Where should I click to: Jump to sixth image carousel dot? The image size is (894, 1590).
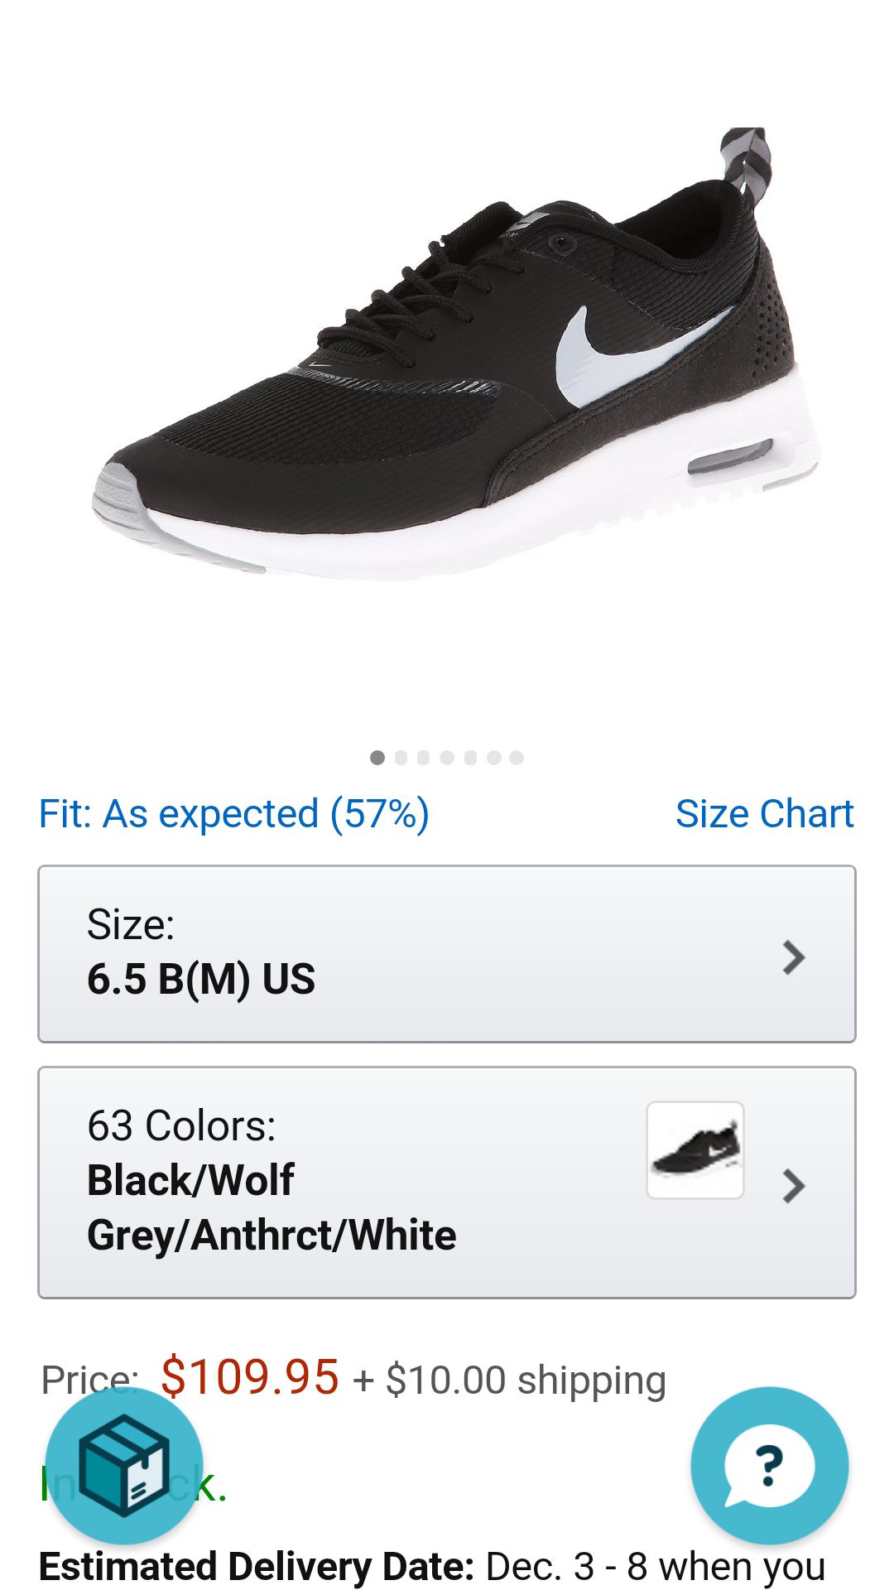click(x=493, y=758)
